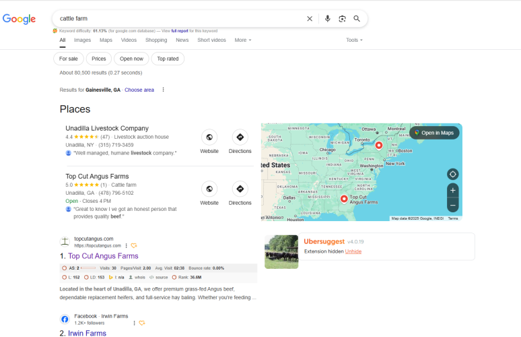Viewport: 521px width, 337px height.
Task: Get directions to Top Cut Angus Farms
Action: (240, 189)
